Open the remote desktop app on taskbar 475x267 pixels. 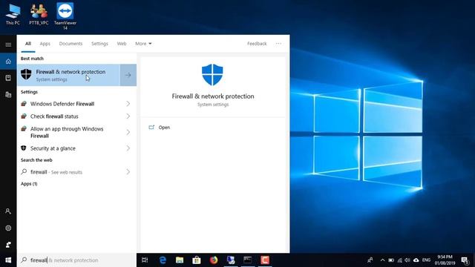pos(231,260)
